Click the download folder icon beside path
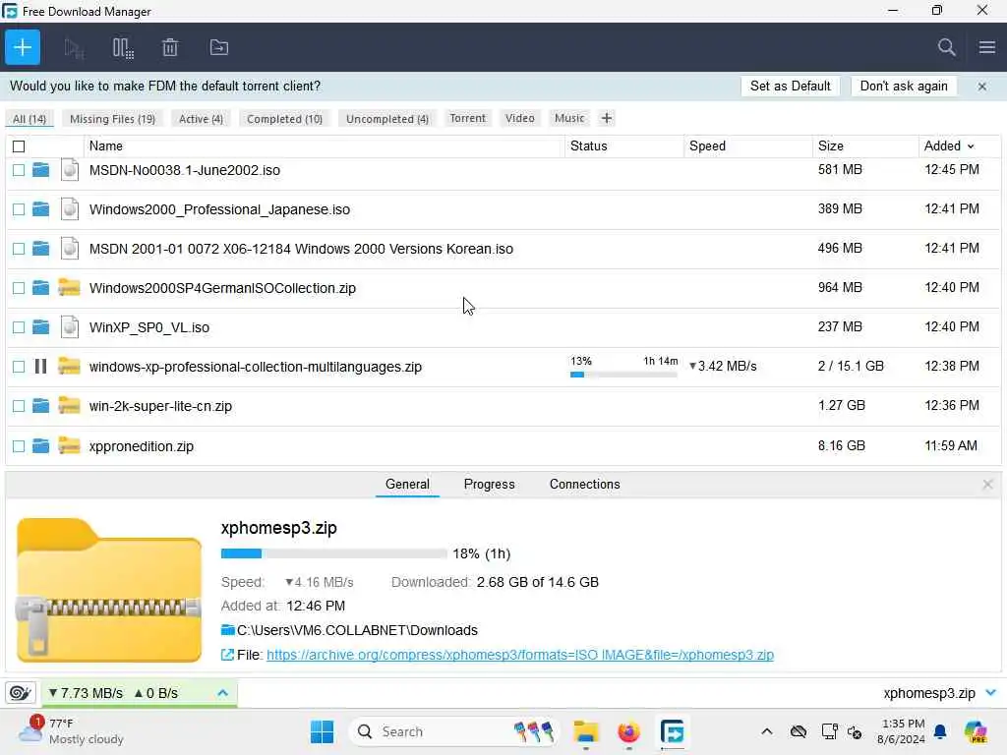This screenshot has height=755, width=1007. point(227,630)
